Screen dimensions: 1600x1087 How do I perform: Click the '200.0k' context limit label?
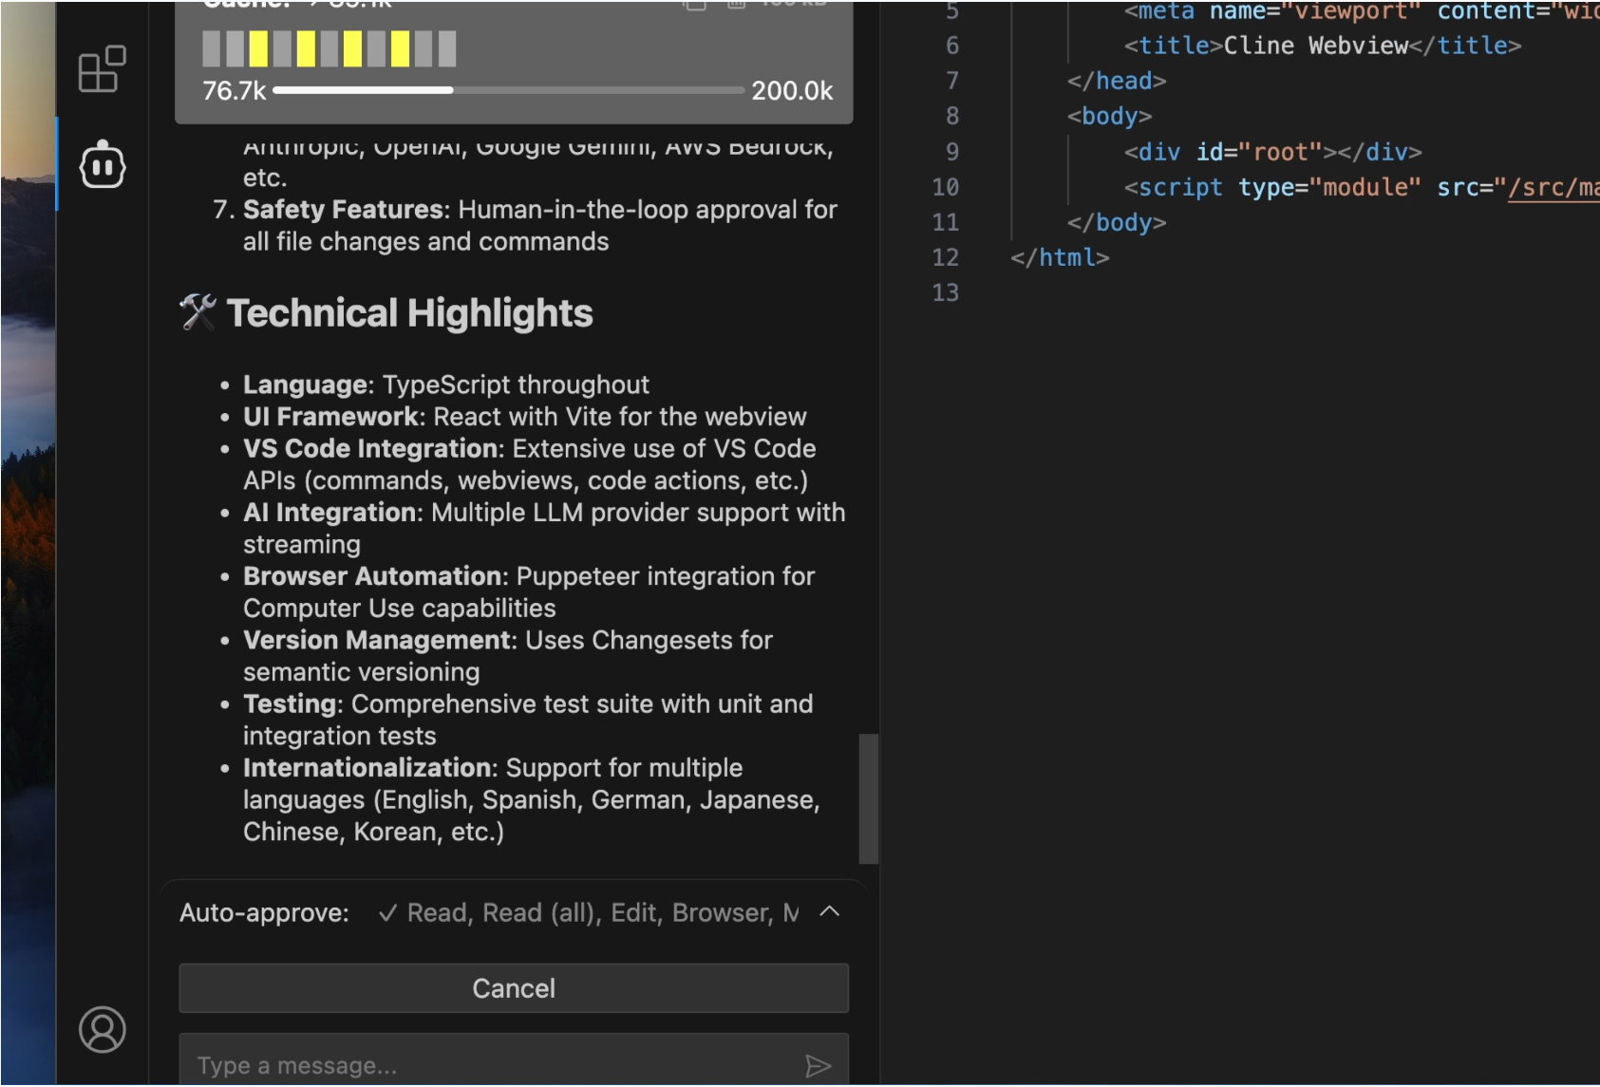(792, 91)
